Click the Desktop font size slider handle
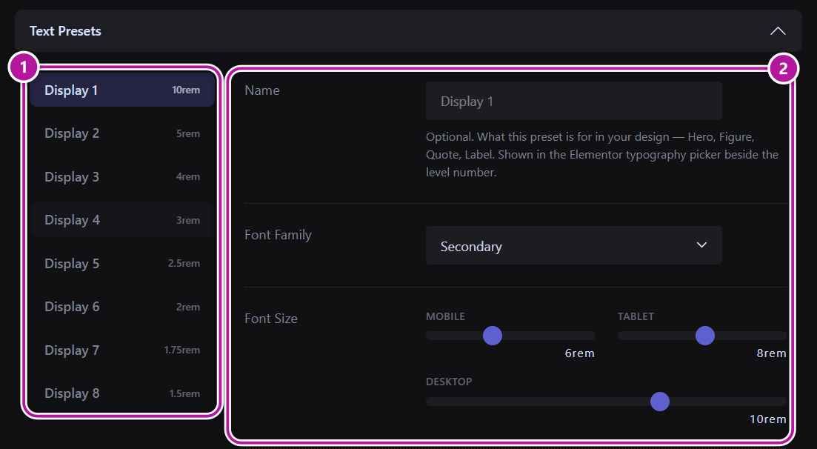This screenshot has height=449, width=817. (x=660, y=402)
